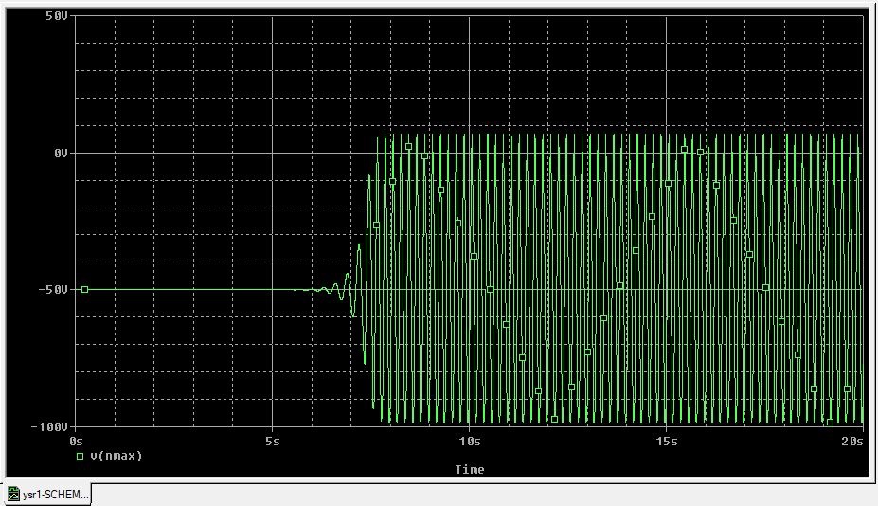
Task: Click the -50V y-axis label
Action: click(x=54, y=289)
